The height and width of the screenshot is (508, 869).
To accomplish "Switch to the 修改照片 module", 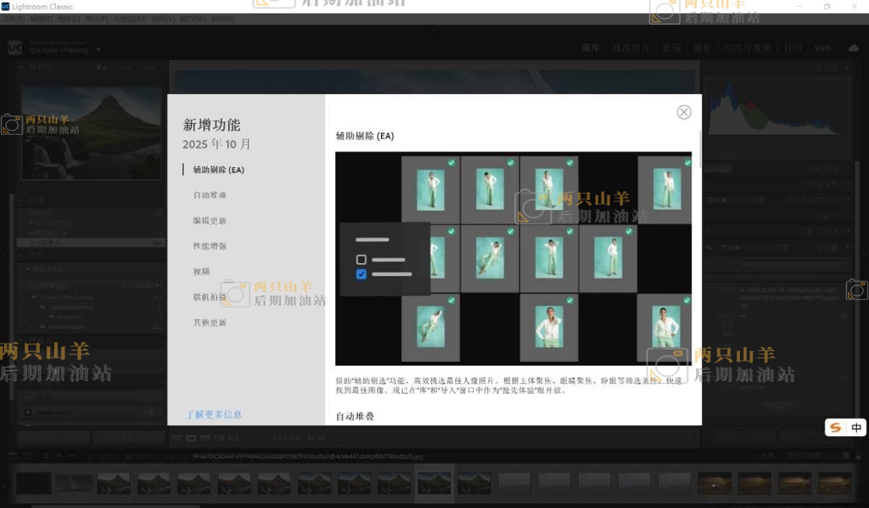I will (x=631, y=48).
